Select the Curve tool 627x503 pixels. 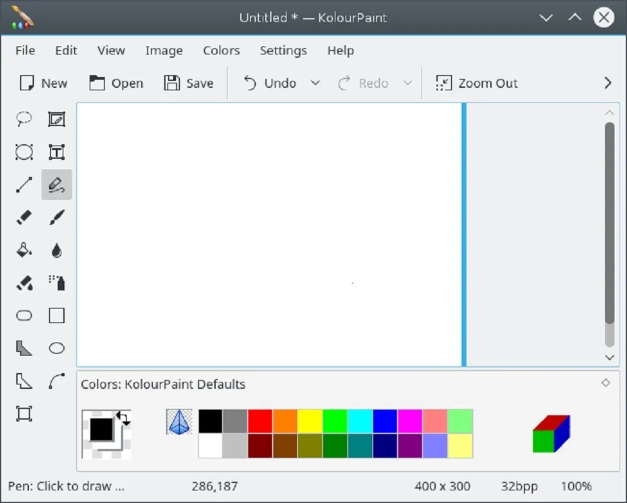tap(56, 381)
